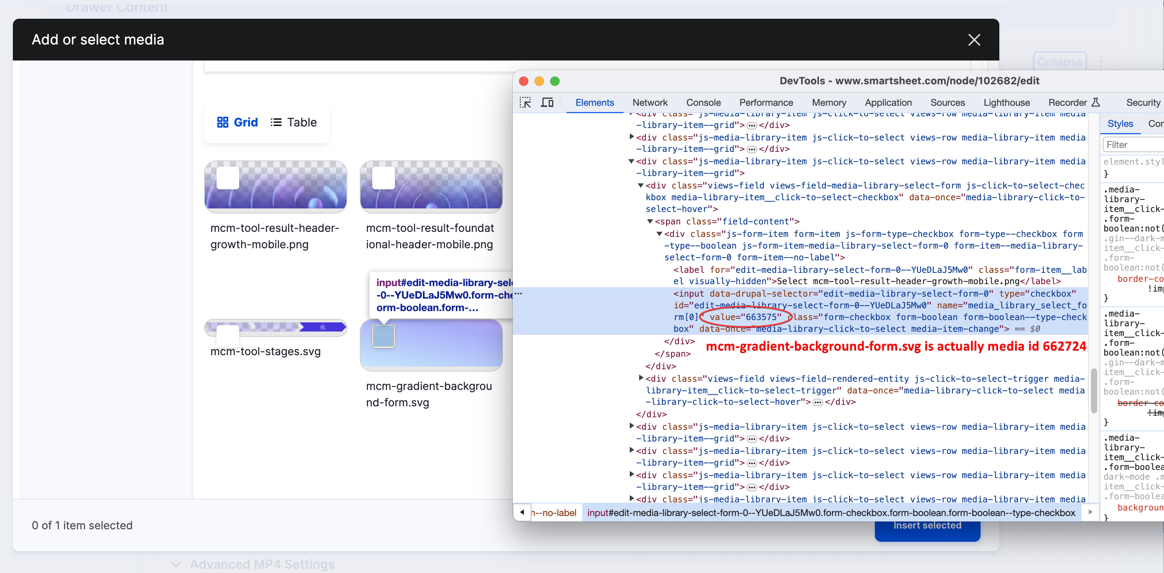This screenshot has height=573, width=1164.
Task: Select the mcm-gradient-background-form.svg checkbox
Action: pyautogui.click(x=383, y=336)
